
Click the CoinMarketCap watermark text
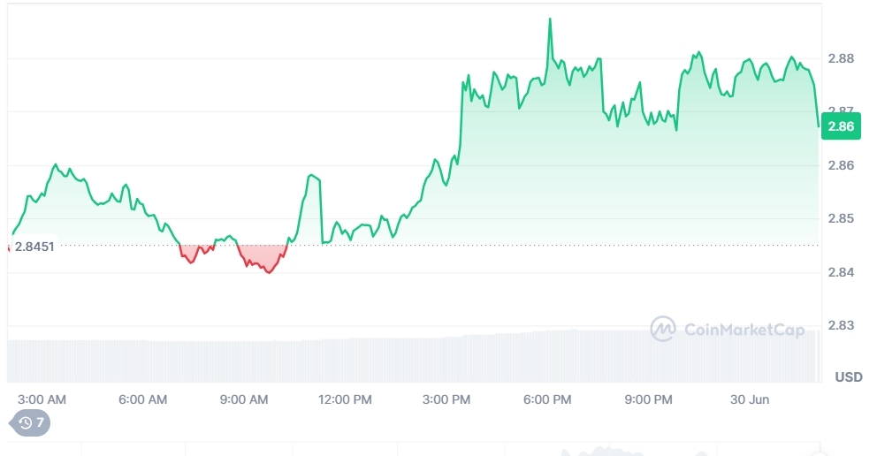(x=744, y=331)
